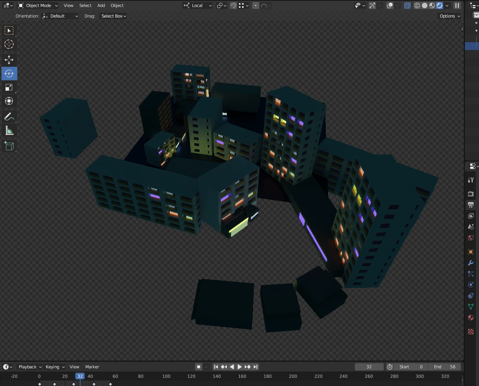Click the frame 32 playhead marker
Screen dimensions: 479x386
click(80, 376)
